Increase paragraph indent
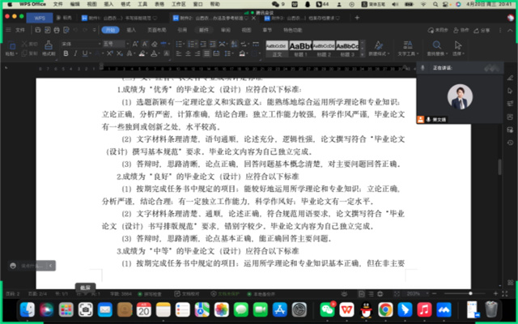Image resolution: width=518 pixels, height=324 pixels. click(x=212, y=44)
